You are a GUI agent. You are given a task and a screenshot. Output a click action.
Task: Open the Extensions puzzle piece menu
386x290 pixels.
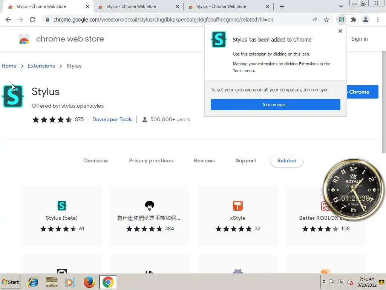pos(354,20)
